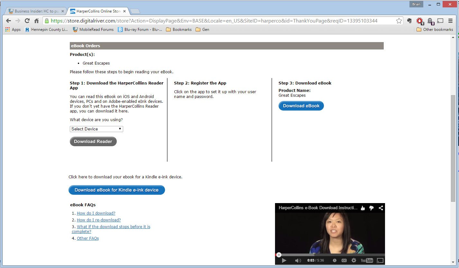Close the HarperCollins Online Store tab

click(124, 11)
